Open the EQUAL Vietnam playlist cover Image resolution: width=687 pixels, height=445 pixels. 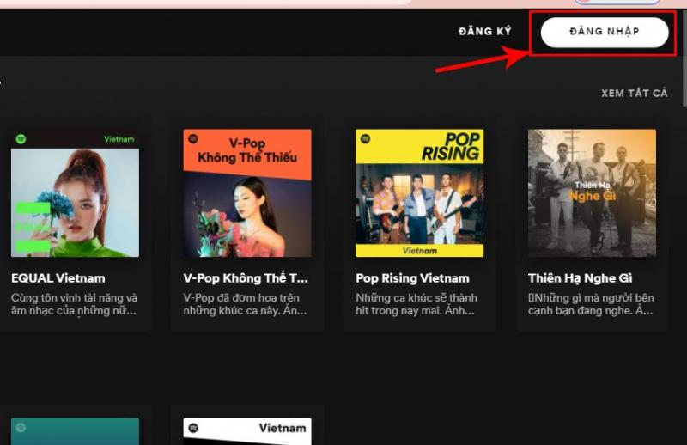[x=75, y=193]
